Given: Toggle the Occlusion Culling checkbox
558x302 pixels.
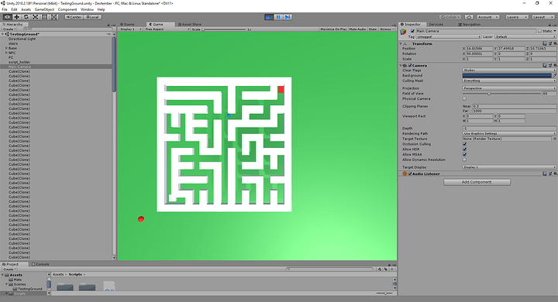Looking at the screenshot, I should point(464,144).
